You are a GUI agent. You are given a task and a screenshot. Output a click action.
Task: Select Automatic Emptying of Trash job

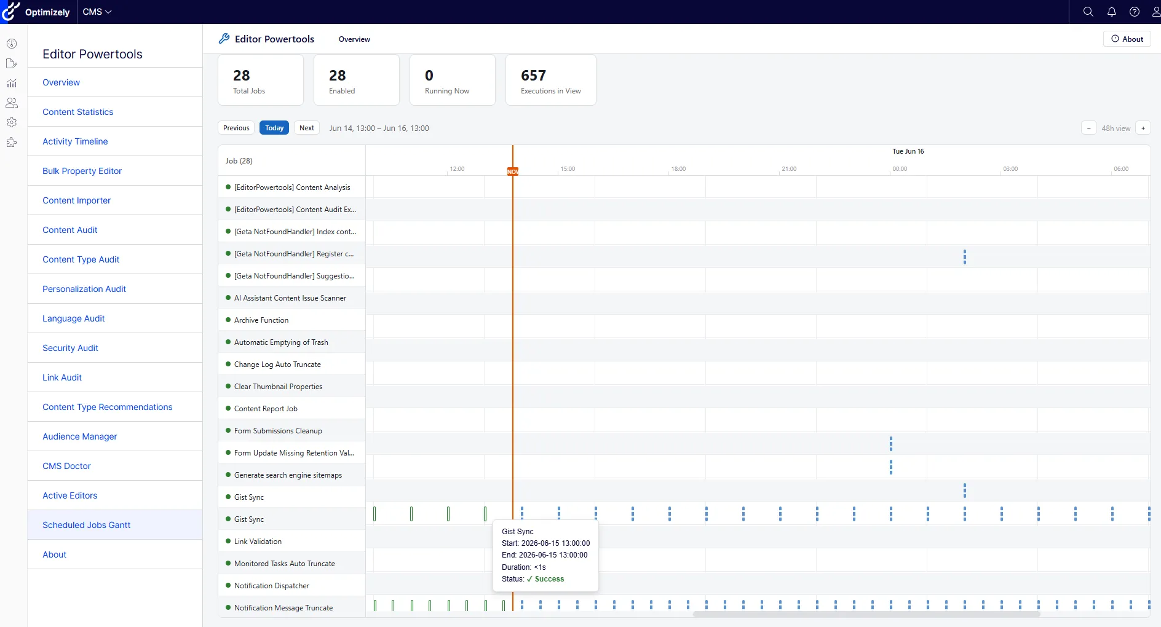pos(292,342)
